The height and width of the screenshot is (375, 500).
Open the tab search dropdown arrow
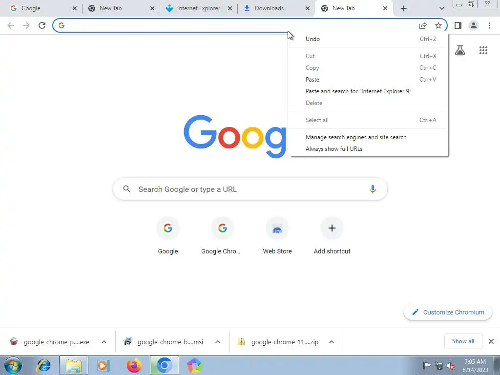click(x=441, y=8)
